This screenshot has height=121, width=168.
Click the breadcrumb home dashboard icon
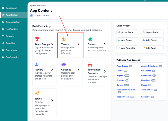pos(31,16)
